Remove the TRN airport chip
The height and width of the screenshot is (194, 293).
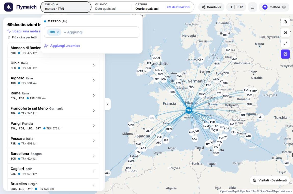pos(58,32)
